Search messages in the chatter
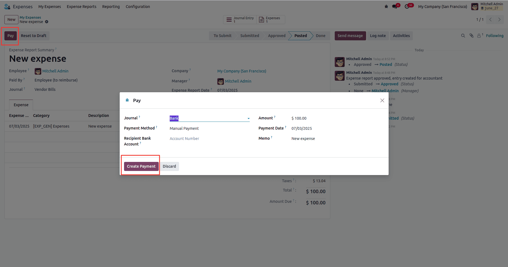This screenshot has height=267, width=508. pyautogui.click(x=463, y=36)
